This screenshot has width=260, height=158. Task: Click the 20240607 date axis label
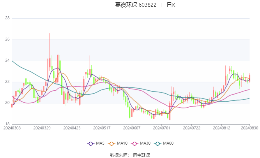[132, 128]
